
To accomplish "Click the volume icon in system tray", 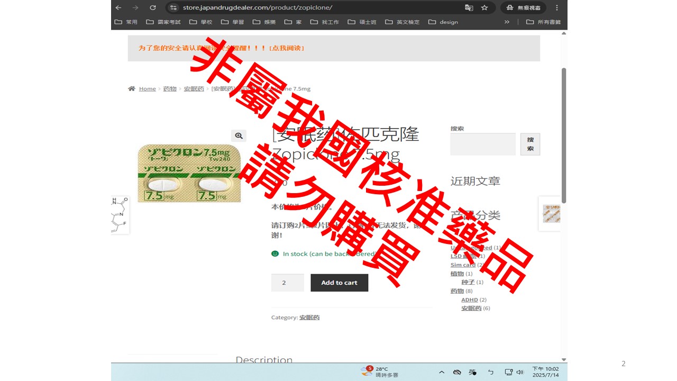I will (520, 372).
